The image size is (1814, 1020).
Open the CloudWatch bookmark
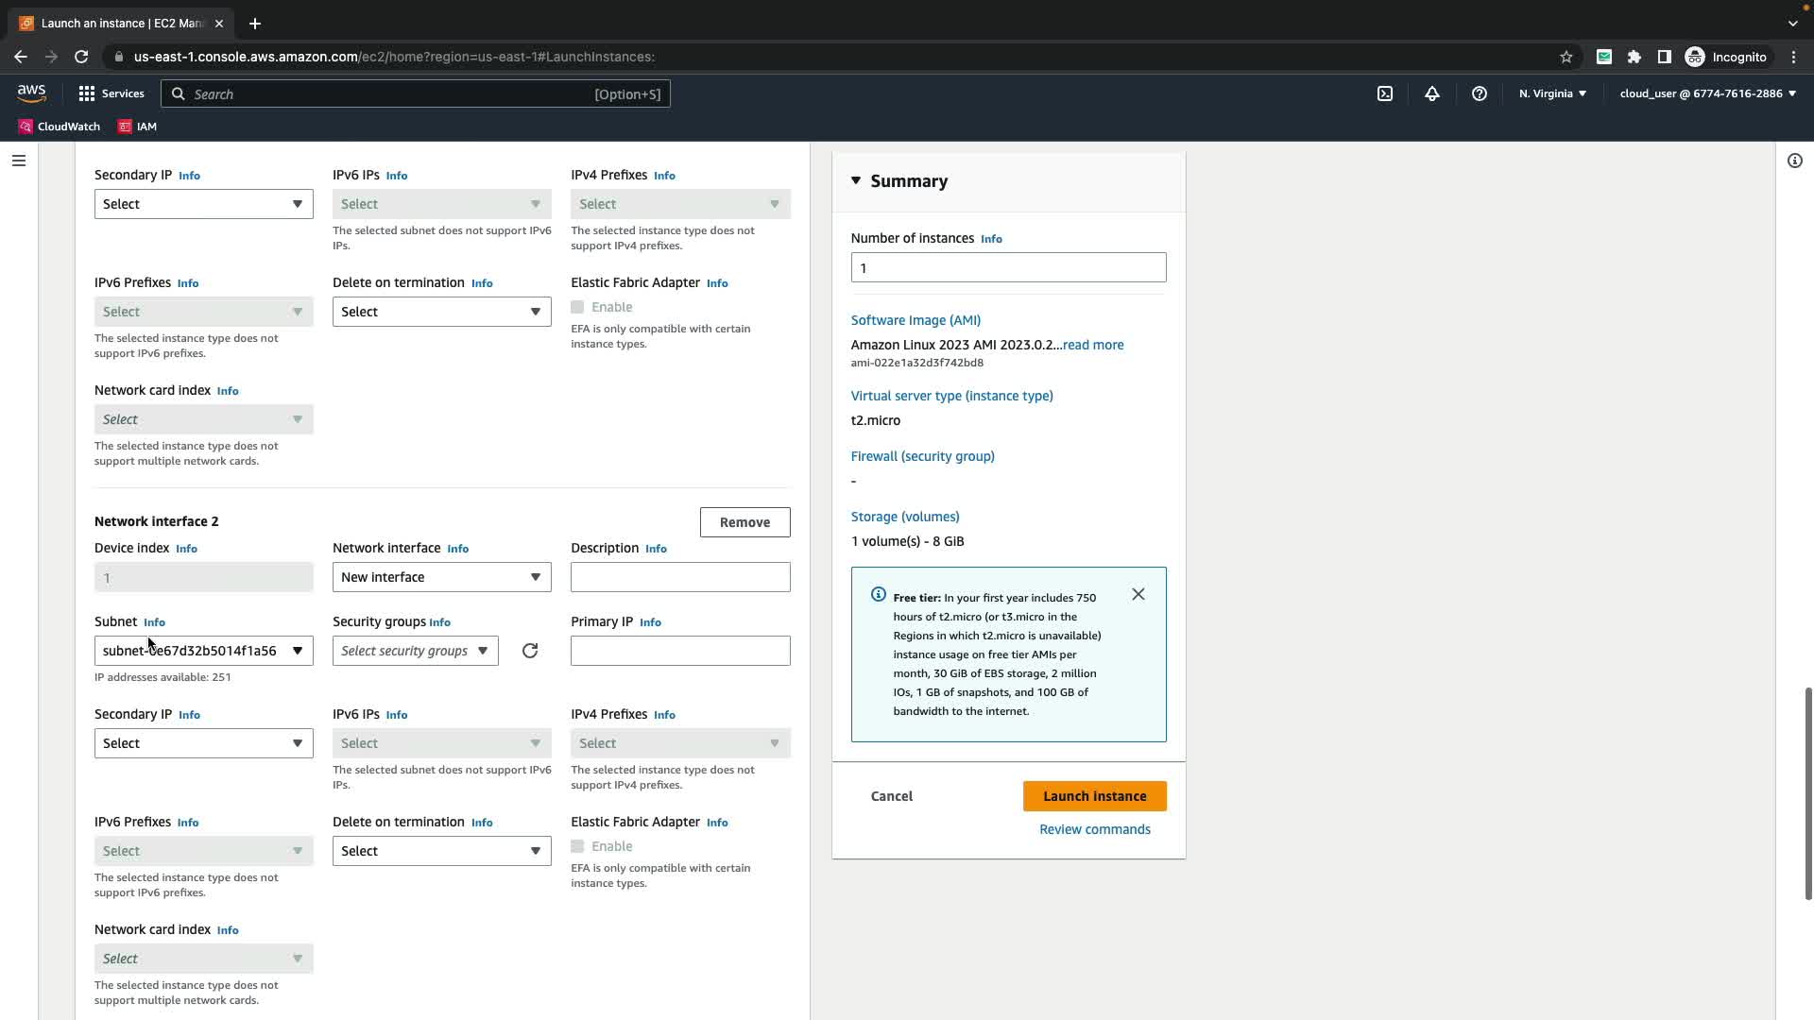59,127
